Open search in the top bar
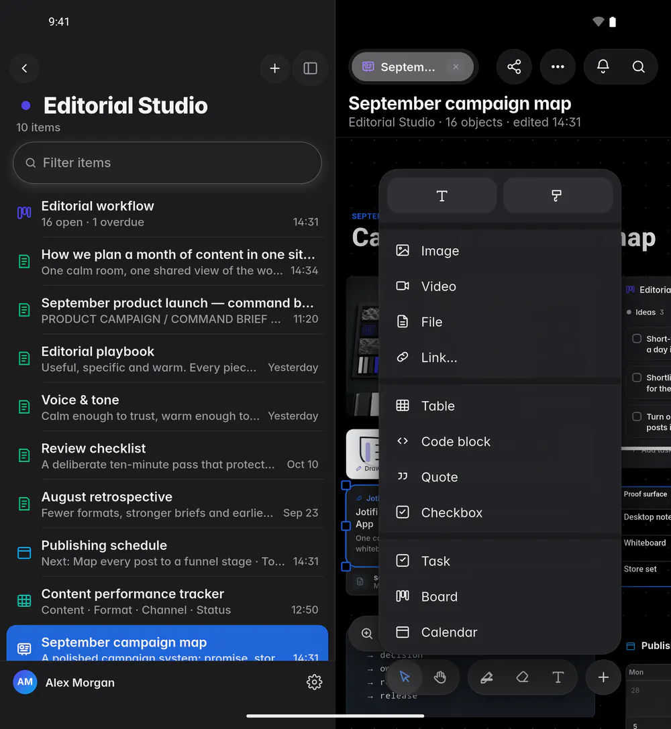The image size is (671, 729). tap(638, 66)
